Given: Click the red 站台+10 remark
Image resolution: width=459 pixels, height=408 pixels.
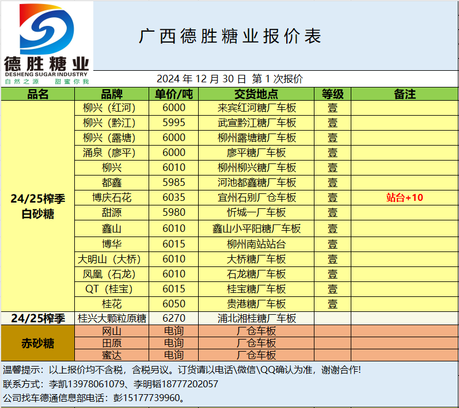Looking at the screenshot, I should (x=404, y=197).
